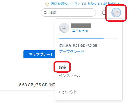Open the 容量を増やして promo link
The height and width of the screenshot is (103, 129).
pos(85,4)
